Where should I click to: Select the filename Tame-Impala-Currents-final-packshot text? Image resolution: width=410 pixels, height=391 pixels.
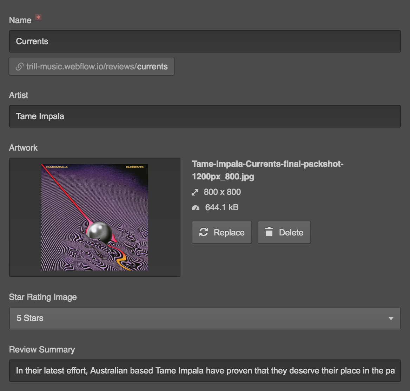pyautogui.click(x=268, y=164)
